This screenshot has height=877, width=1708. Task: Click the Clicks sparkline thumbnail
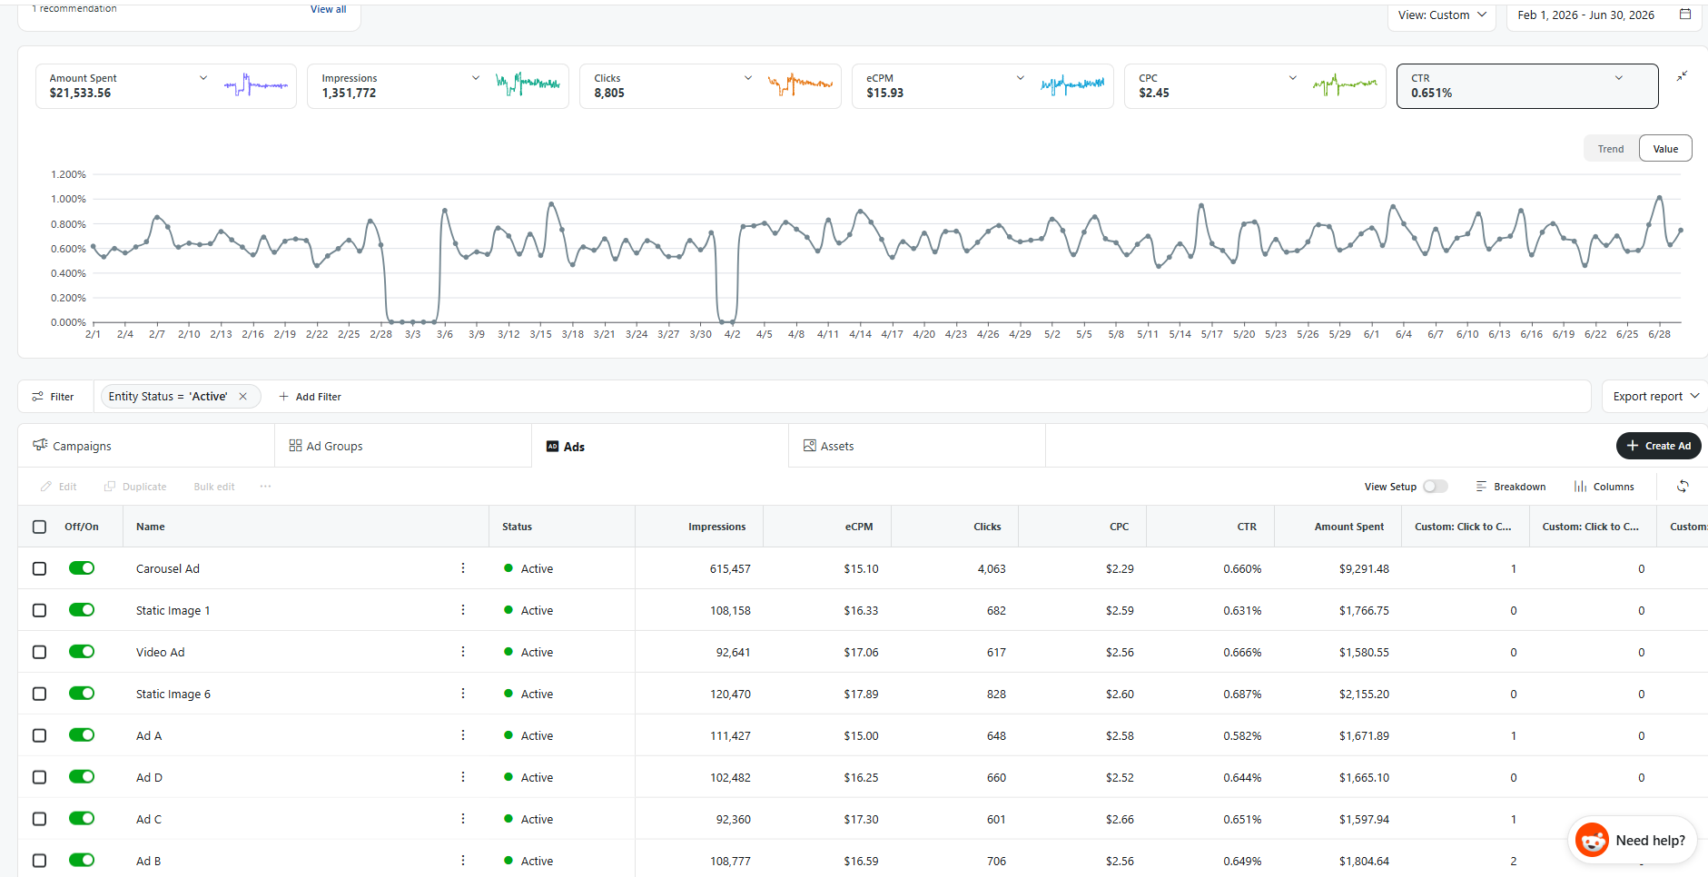[800, 85]
